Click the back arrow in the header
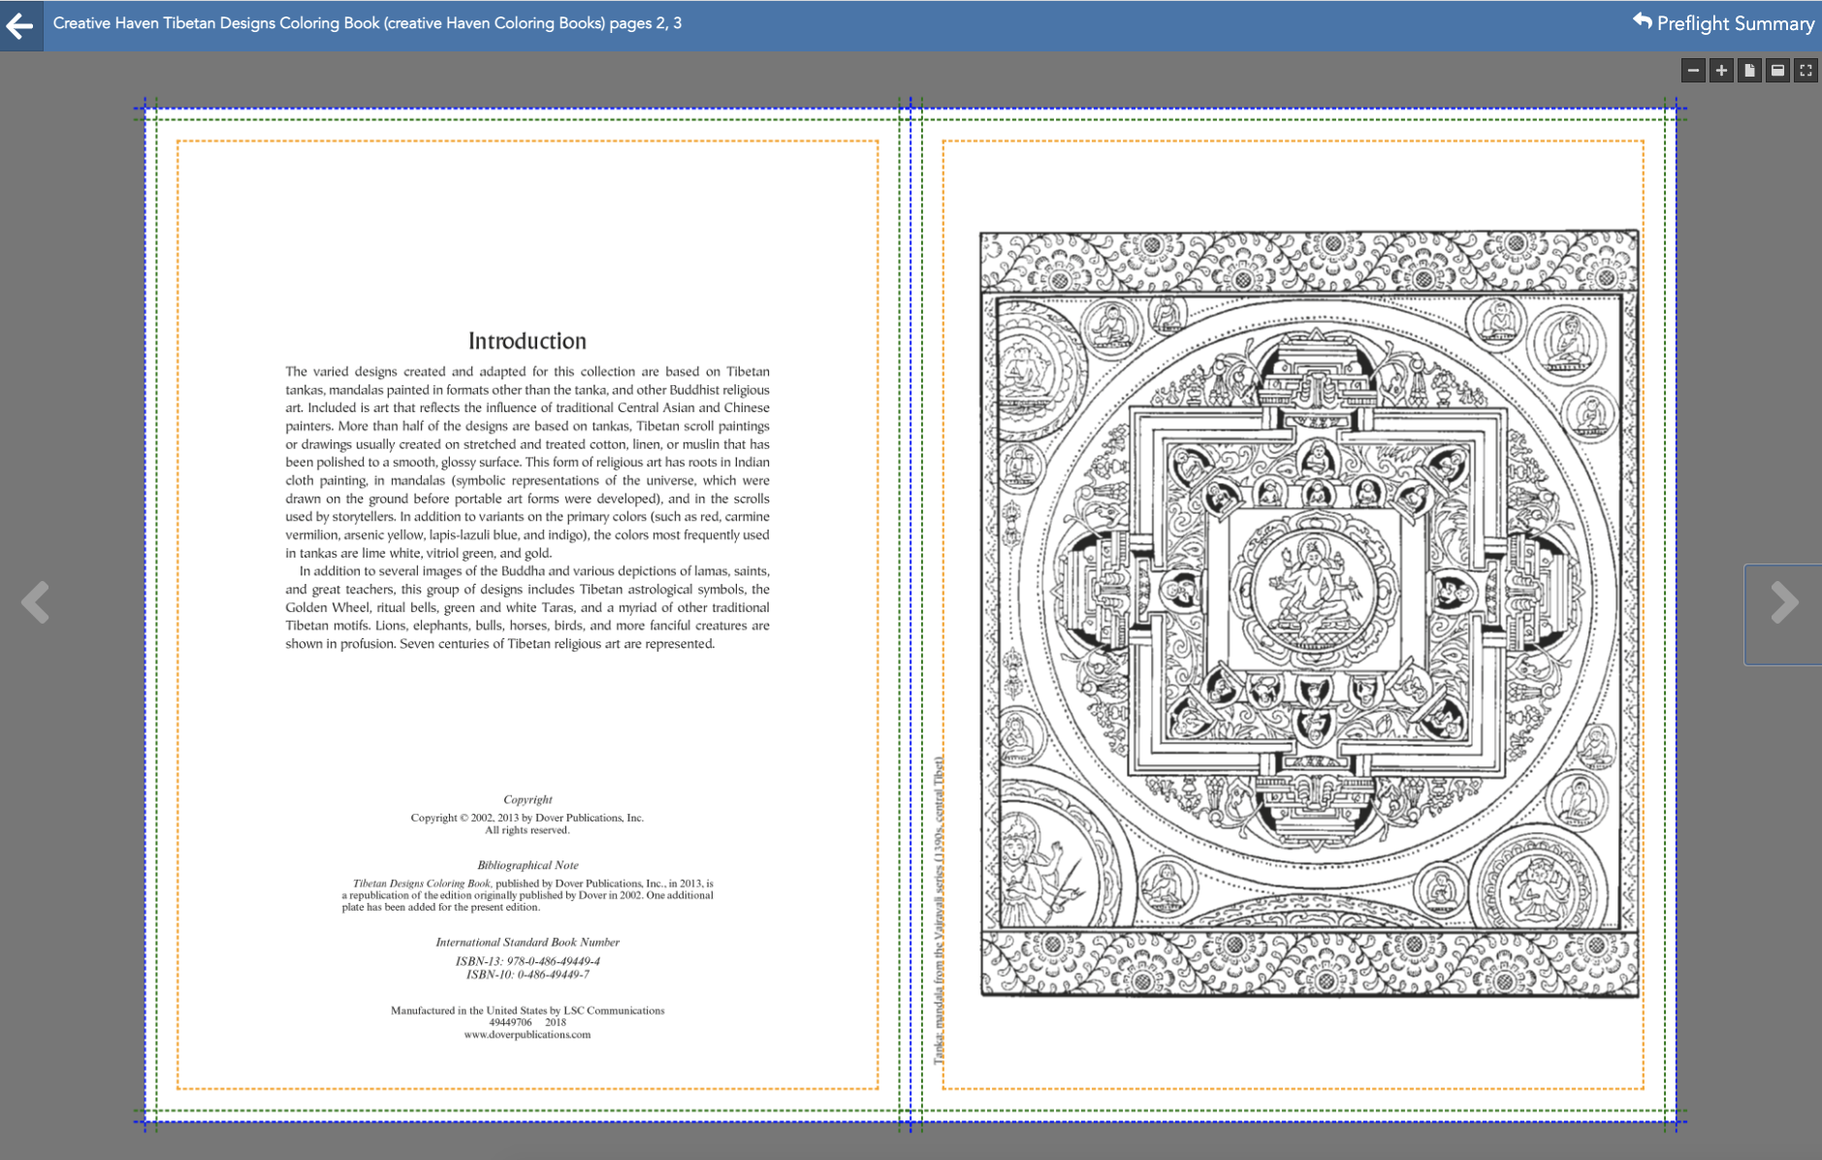1822x1160 pixels. 20,25
